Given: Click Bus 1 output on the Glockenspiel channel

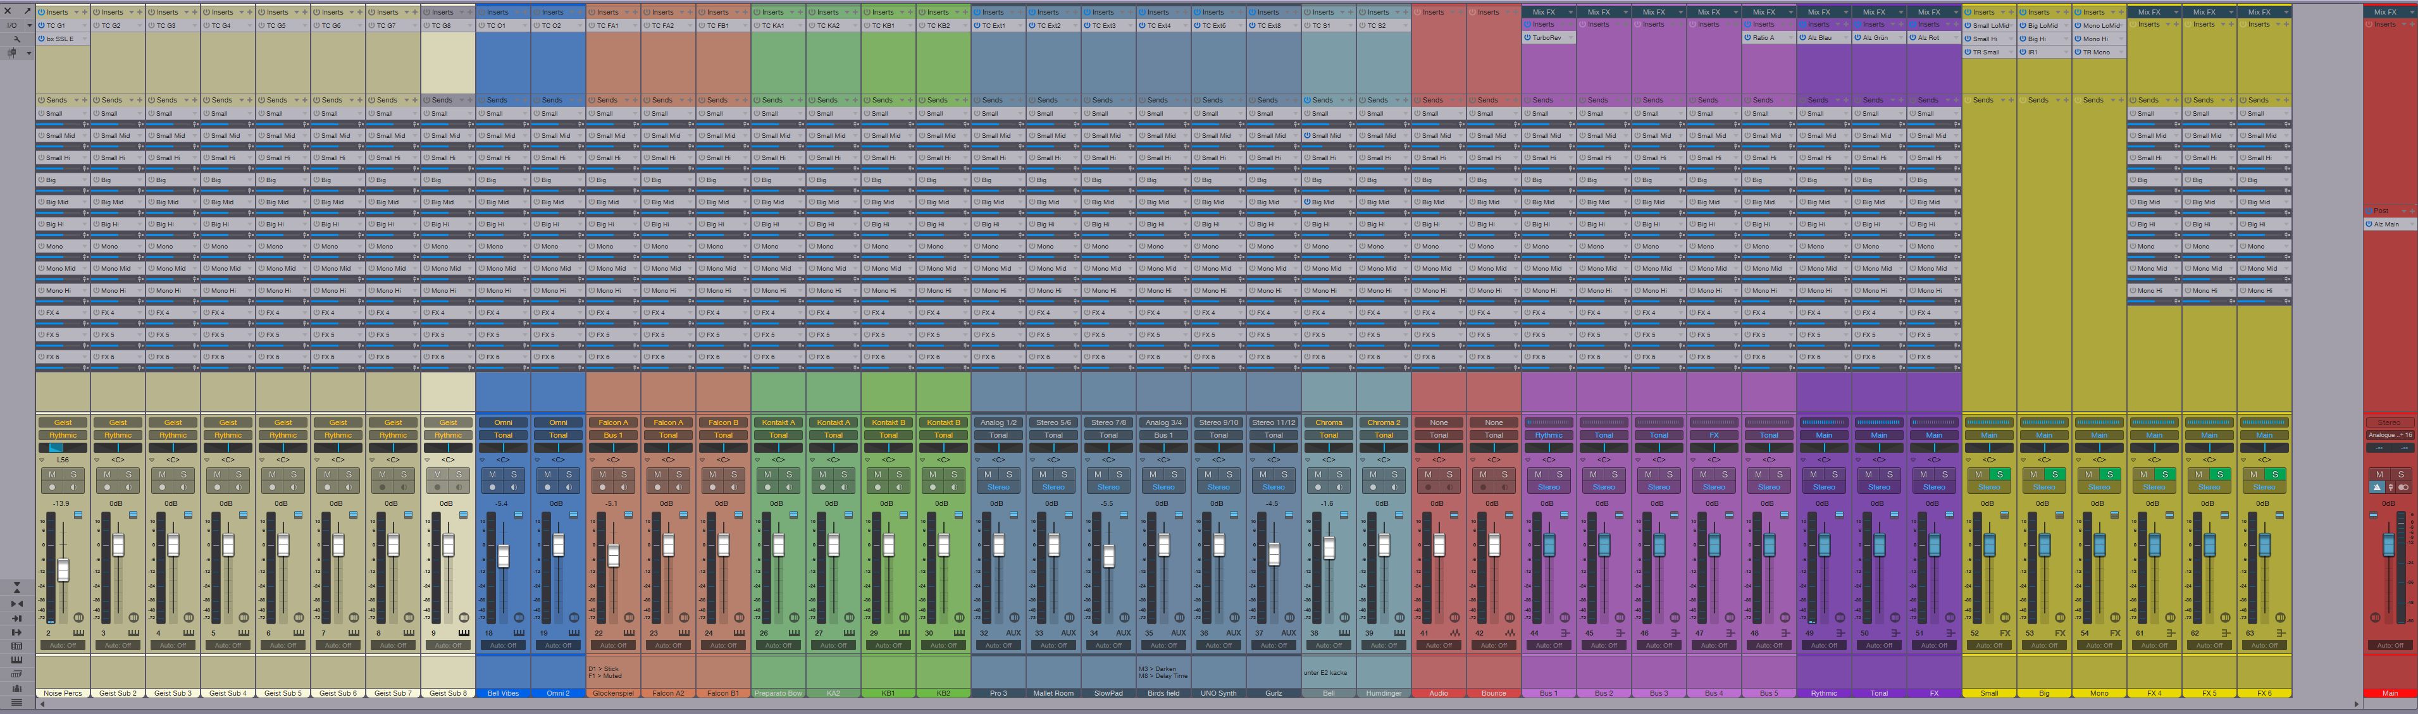Looking at the screenshot, I should tap(613, 435).
